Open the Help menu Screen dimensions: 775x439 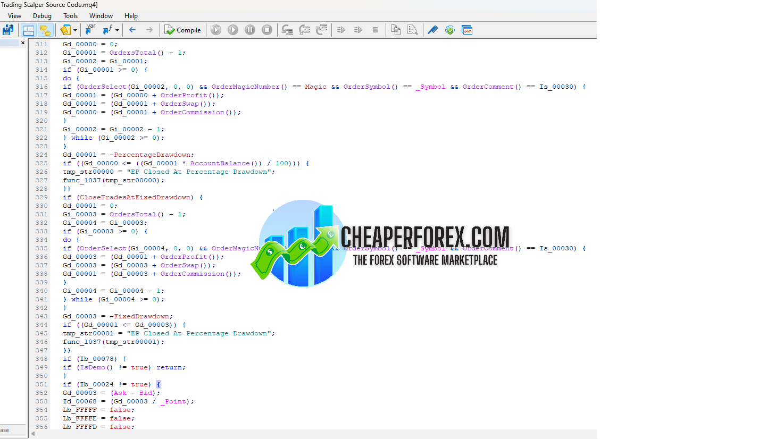pyautogui.click(x=131, y=16)
